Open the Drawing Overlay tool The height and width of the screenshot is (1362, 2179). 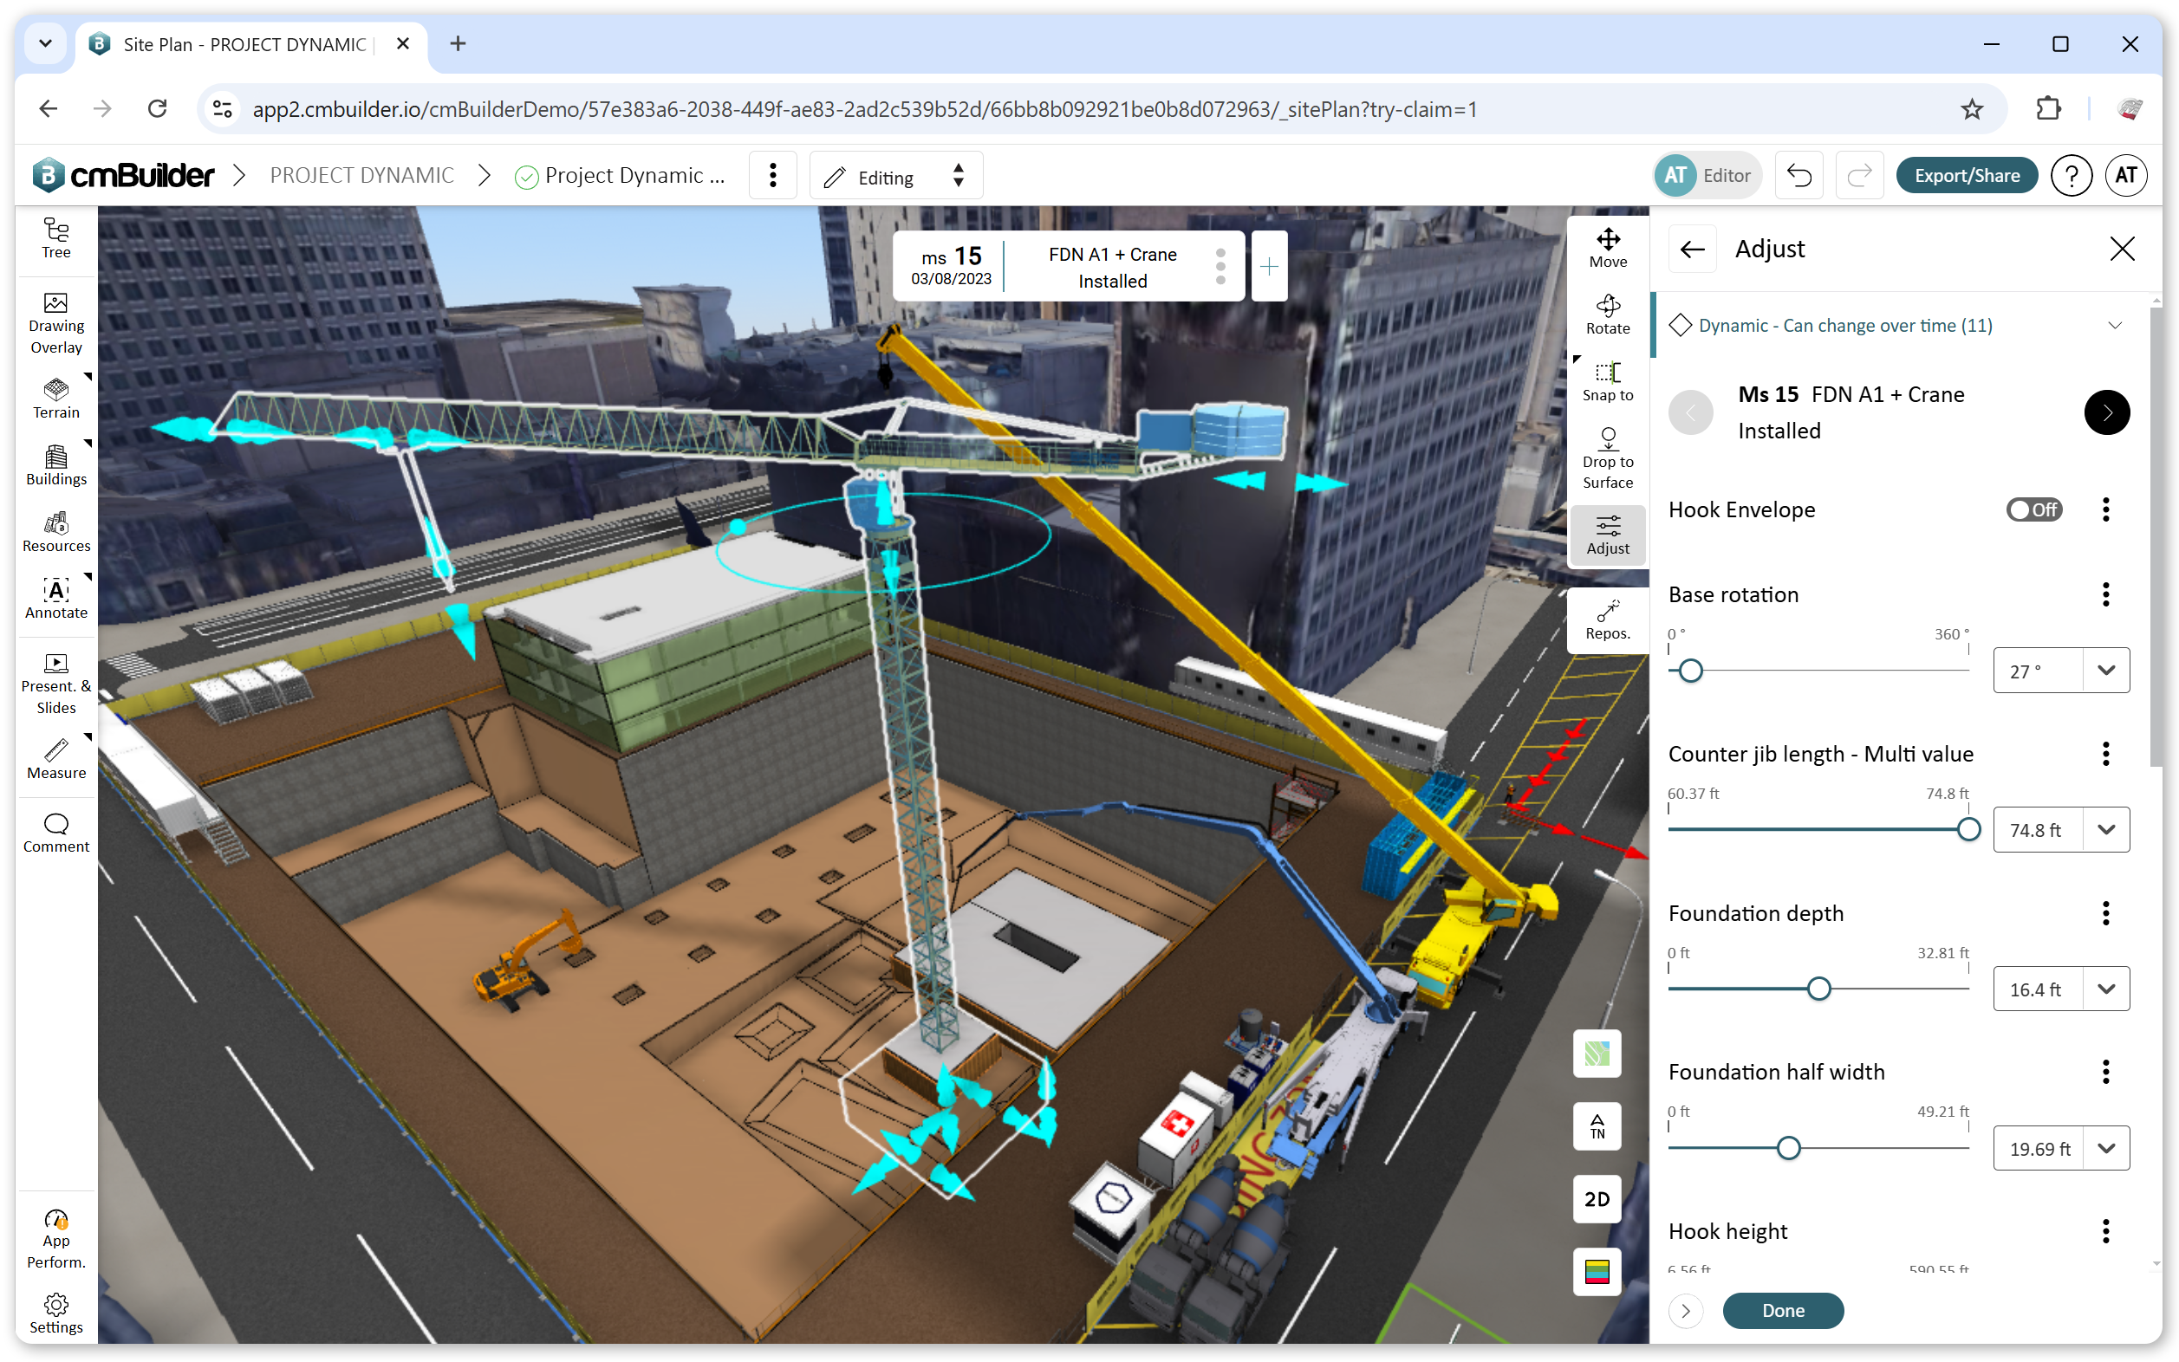pyautogui.click(x=55, y=323)
